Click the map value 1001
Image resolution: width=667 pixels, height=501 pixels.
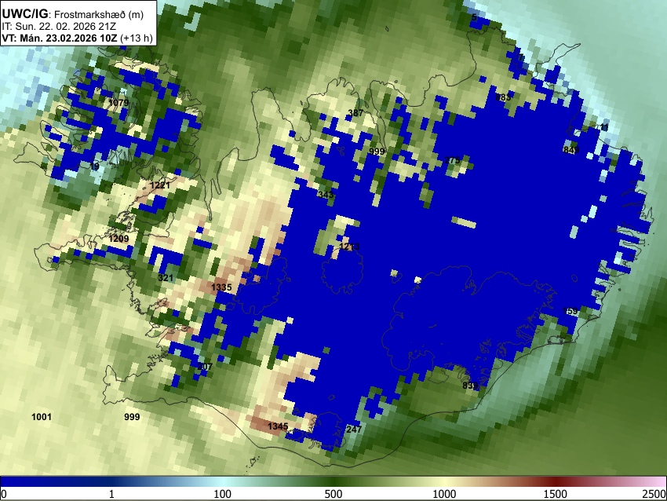tap(42, 417)
